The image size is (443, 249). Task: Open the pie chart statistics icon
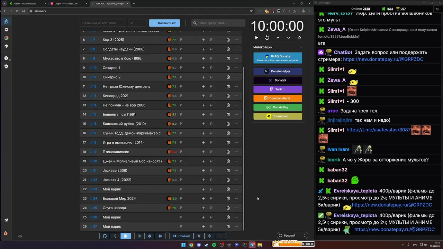pos(6,38)
